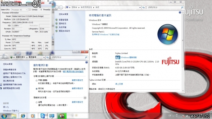This screenshot has width=212, height=119.
Task: Click 硬體和音效 breadcrumb in Power Options
Action: point(21,57)
